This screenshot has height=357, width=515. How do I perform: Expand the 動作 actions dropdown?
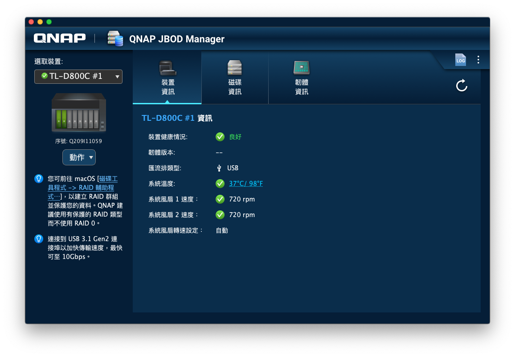(x=79, y=157)
